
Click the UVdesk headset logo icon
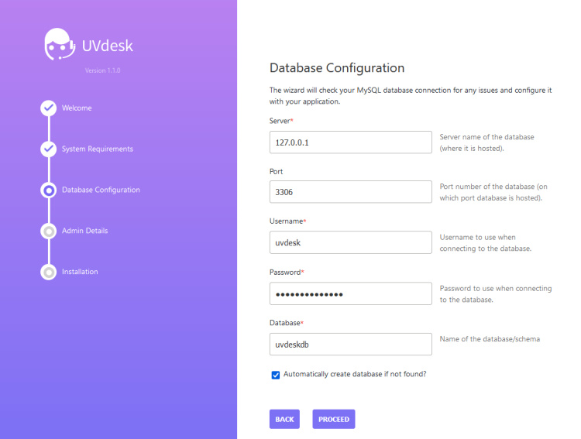point(59,45)
